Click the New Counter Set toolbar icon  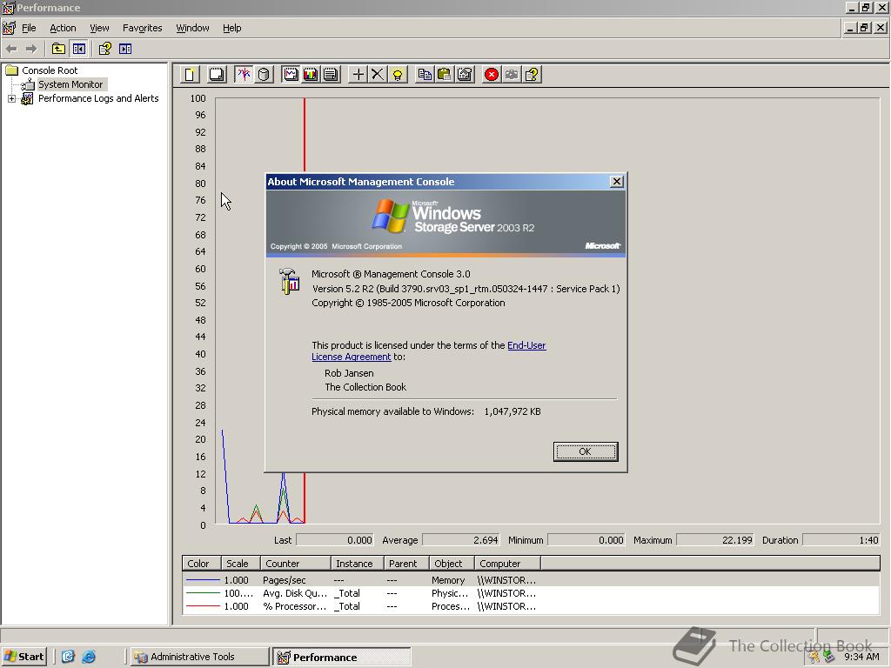[x=190, y=75]
